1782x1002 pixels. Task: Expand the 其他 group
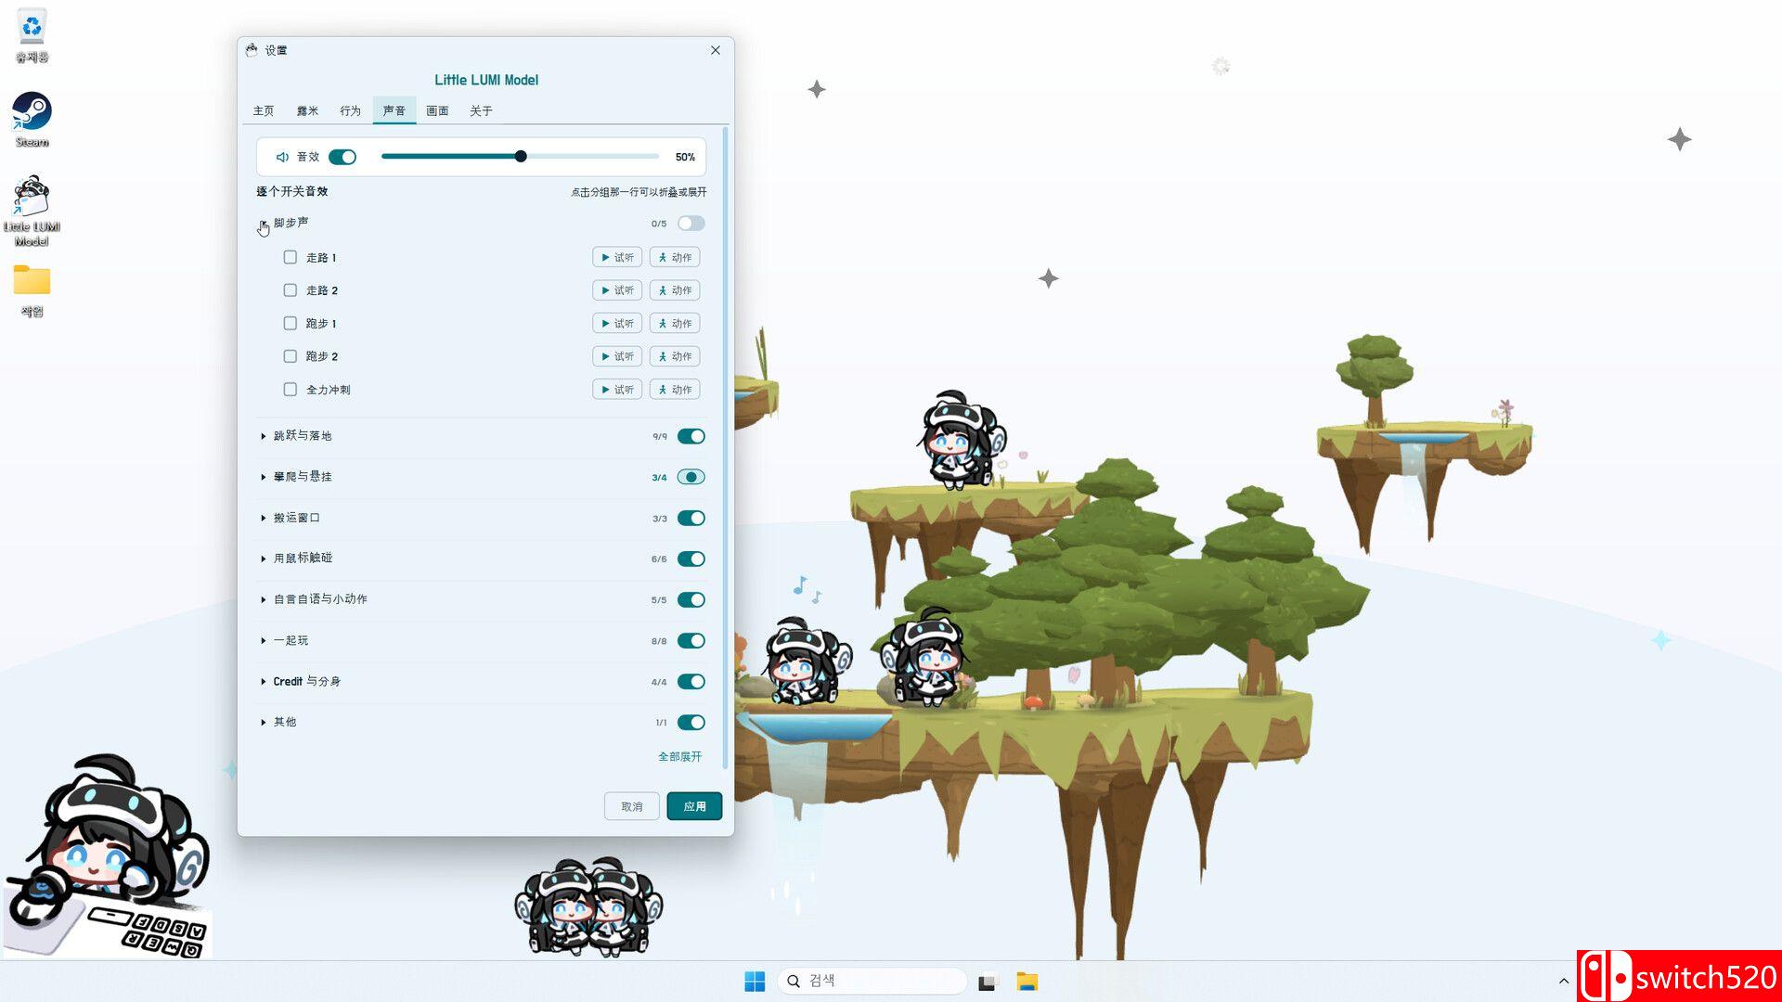[x=264, y=722]
